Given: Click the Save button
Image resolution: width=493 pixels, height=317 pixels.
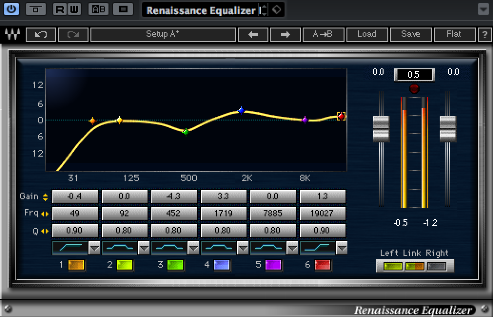Looking at the screenshot, I should click(x=411, y=34).
